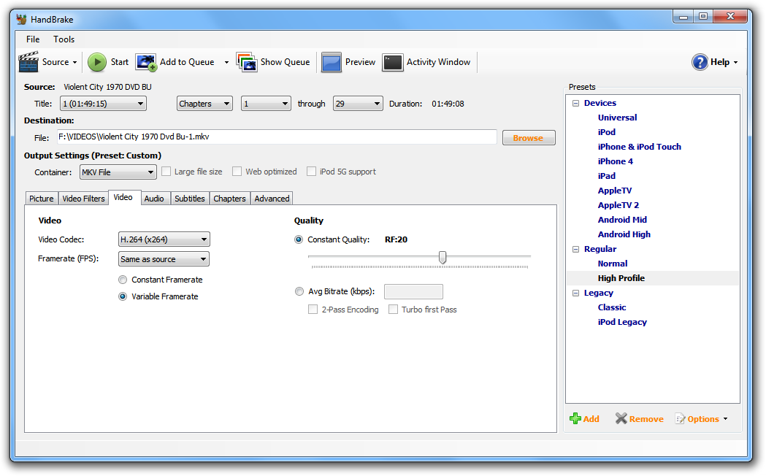Select the Normal preset

coord(613,264)
